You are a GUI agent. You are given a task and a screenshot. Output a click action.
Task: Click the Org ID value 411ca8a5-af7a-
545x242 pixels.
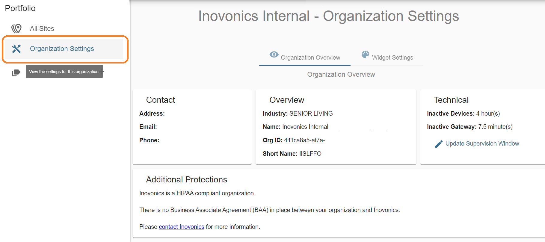[x=304, y=140]
